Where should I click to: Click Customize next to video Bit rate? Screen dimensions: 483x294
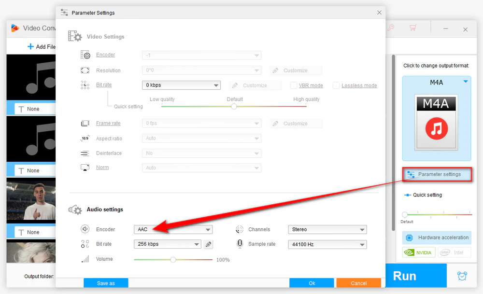tap(255, 85)
